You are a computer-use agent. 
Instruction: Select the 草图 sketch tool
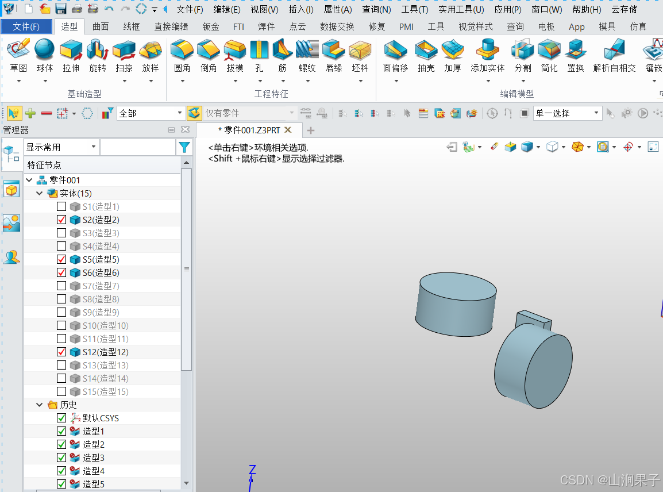click(x=18, y=56)
